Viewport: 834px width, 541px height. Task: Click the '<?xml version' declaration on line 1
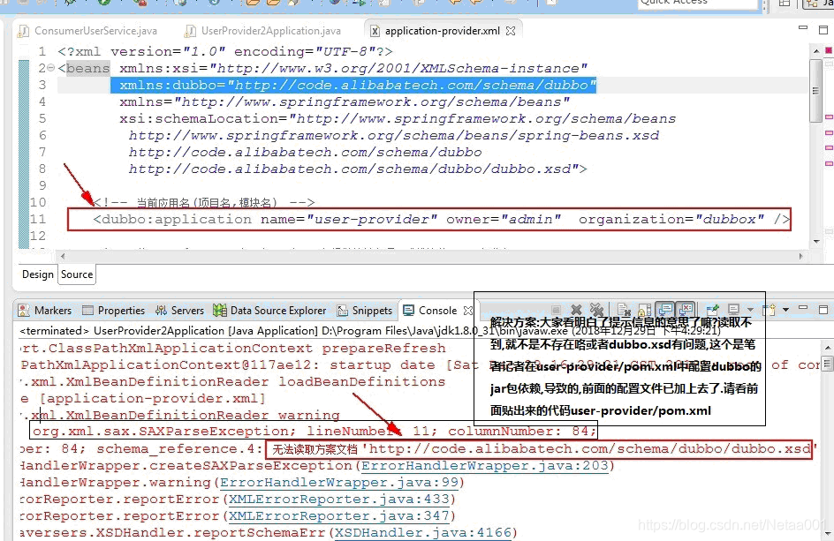(x=224, y=51)
